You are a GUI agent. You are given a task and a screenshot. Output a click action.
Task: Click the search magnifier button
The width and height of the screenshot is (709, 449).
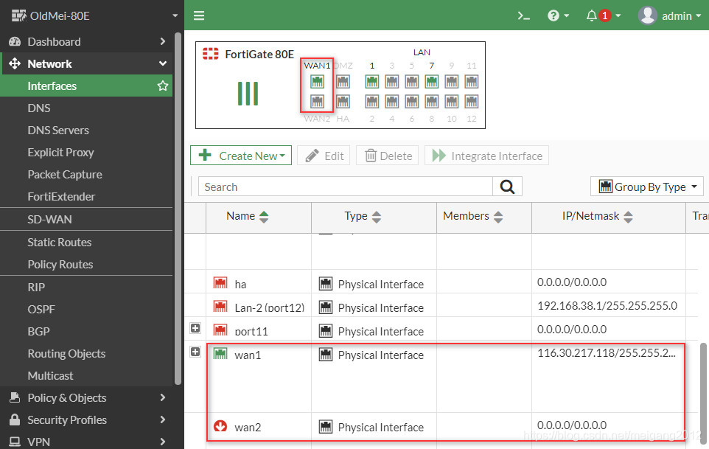coord(507,187)
